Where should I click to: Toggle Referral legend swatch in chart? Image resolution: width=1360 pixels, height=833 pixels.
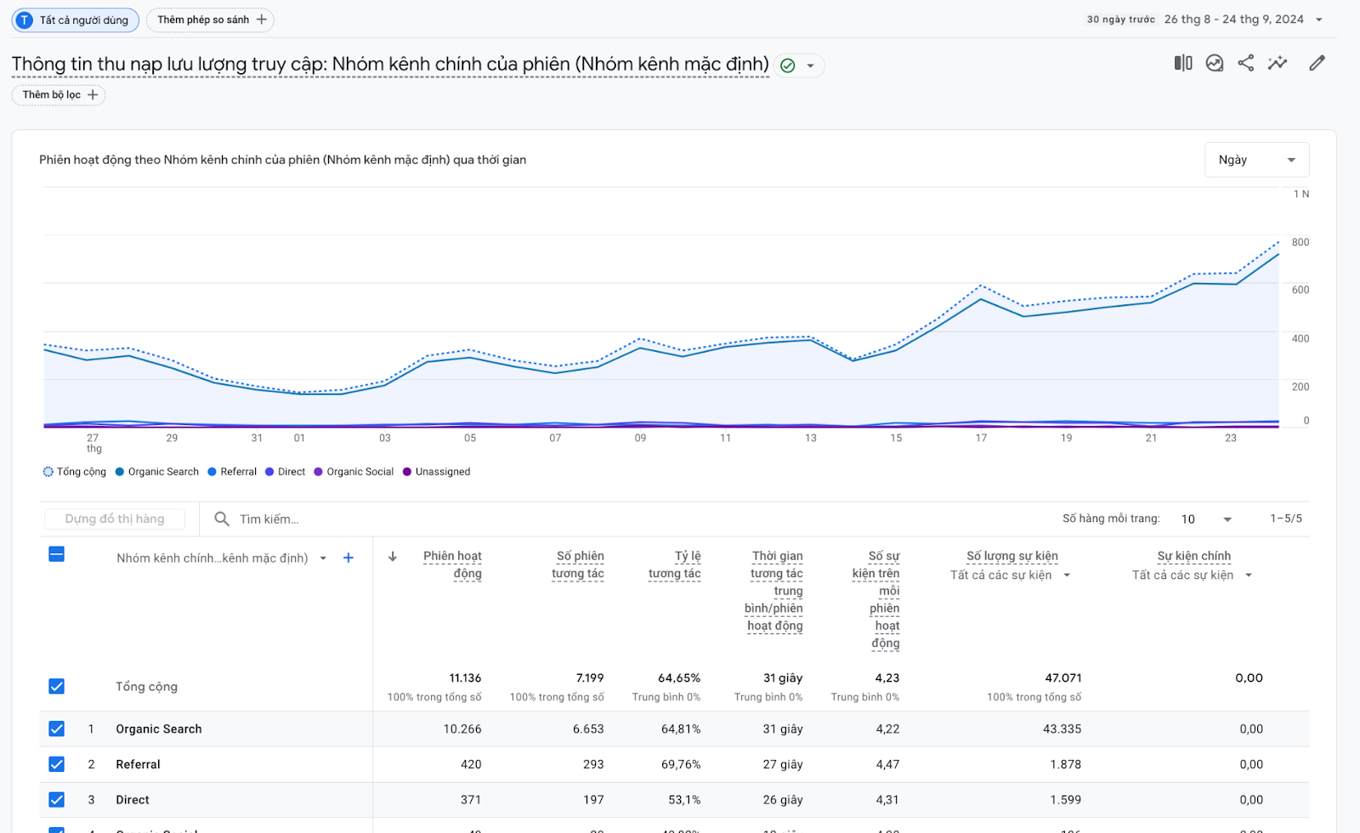pyautogui.click(x=212, y=472)
